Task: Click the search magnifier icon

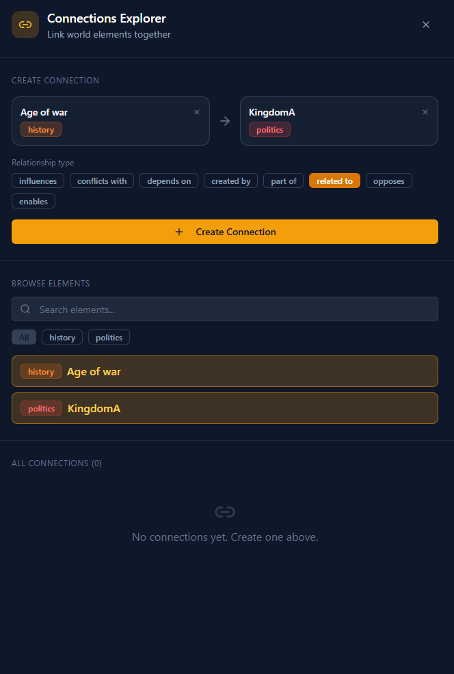Action: [x=25, y=309]
